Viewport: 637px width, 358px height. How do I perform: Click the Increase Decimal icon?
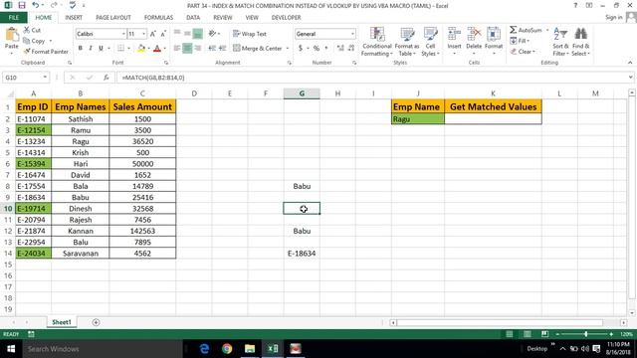[x=340, y=49]
